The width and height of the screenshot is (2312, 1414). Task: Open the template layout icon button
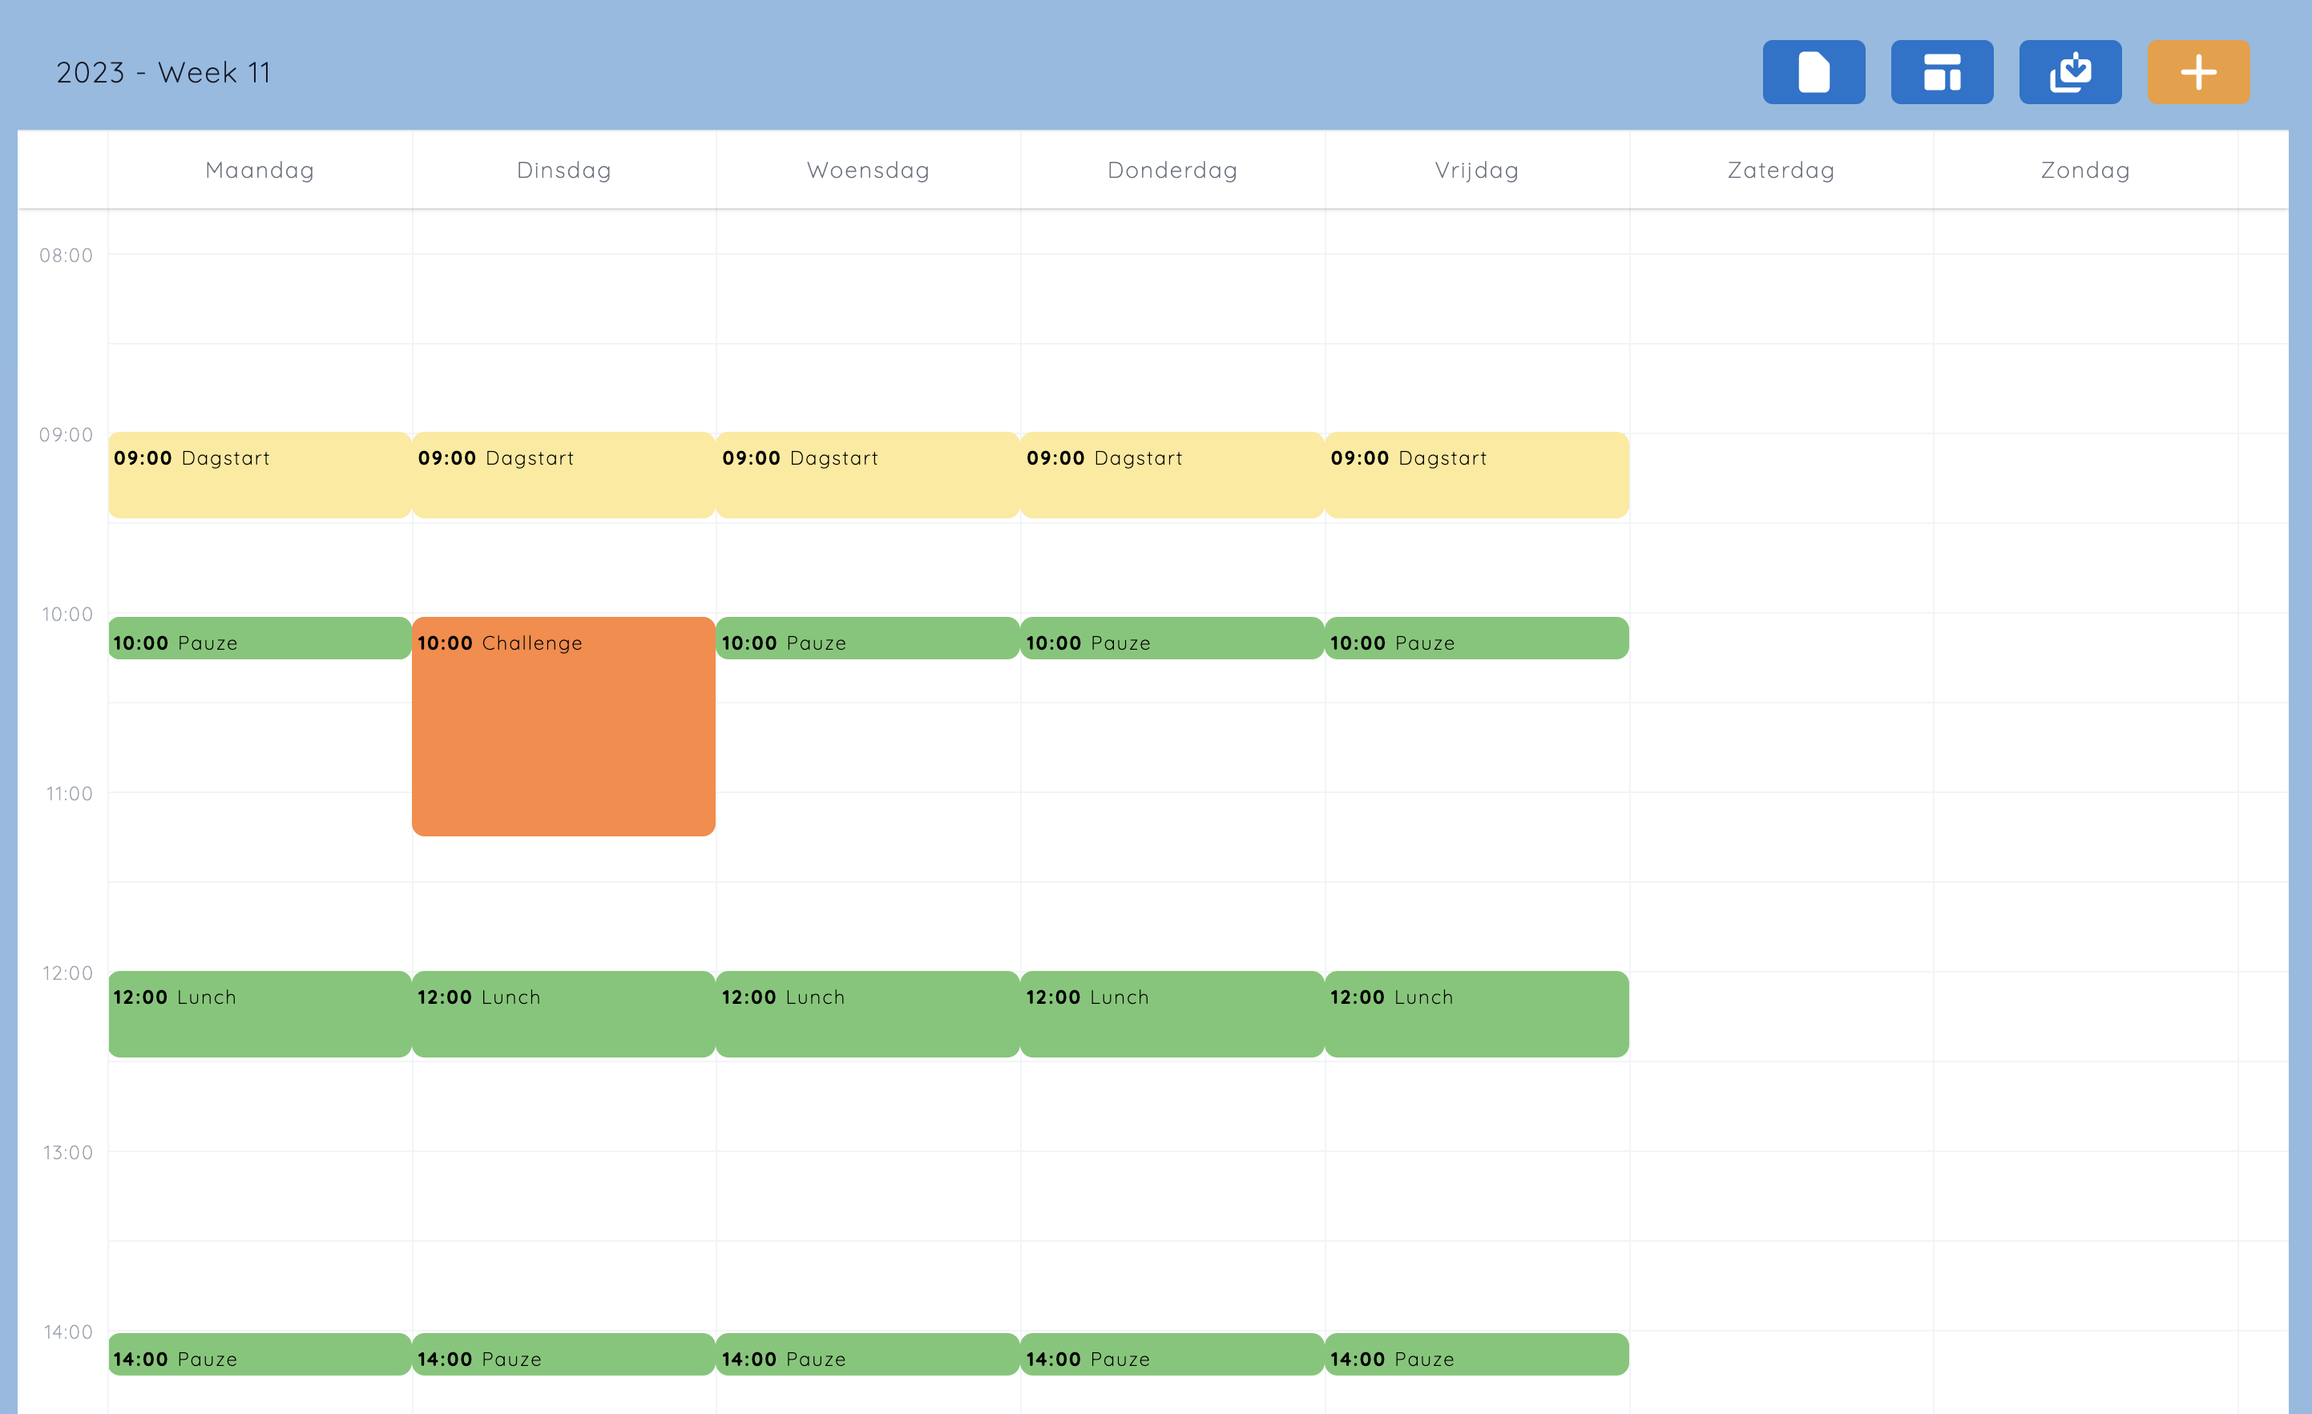[x=1942, y=72]
